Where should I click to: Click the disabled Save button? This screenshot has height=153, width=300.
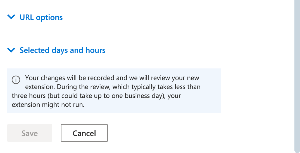[x=30, y=133]
